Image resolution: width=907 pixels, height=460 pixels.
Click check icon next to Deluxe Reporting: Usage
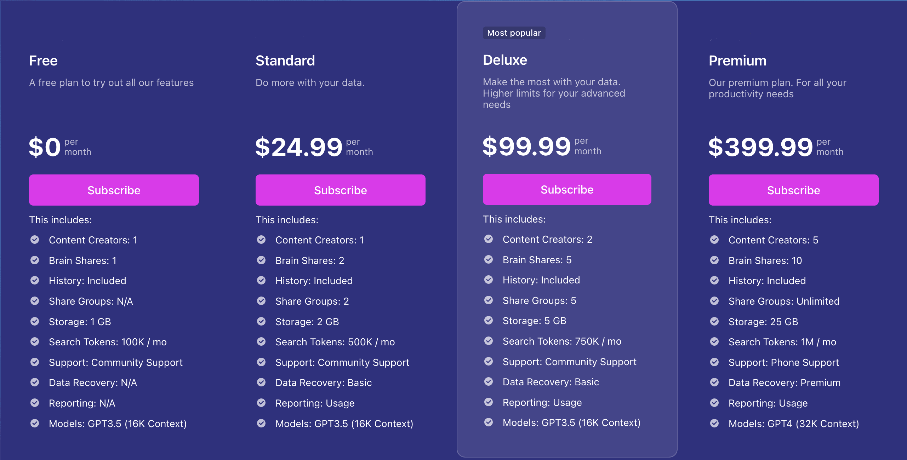click(x=489, y=402)
